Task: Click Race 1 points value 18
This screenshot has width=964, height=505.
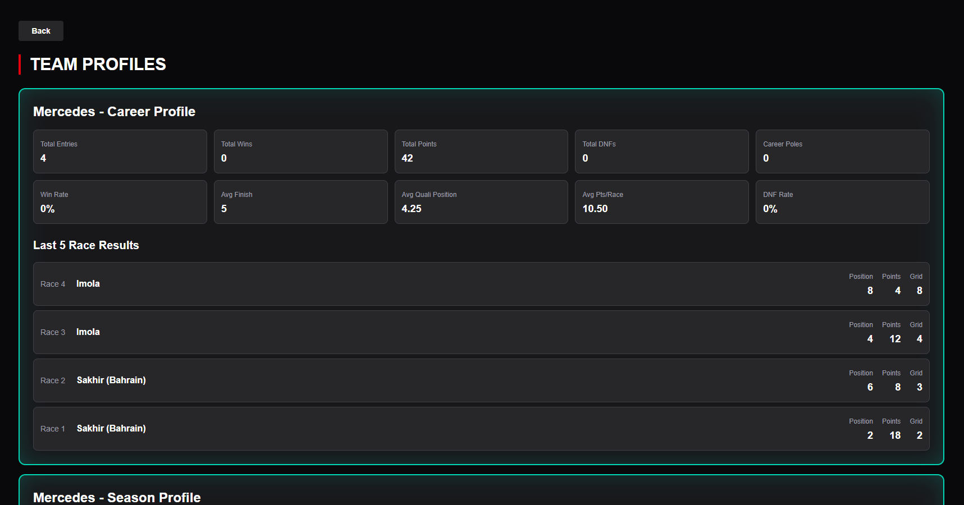Action: [x=895, y=435]
